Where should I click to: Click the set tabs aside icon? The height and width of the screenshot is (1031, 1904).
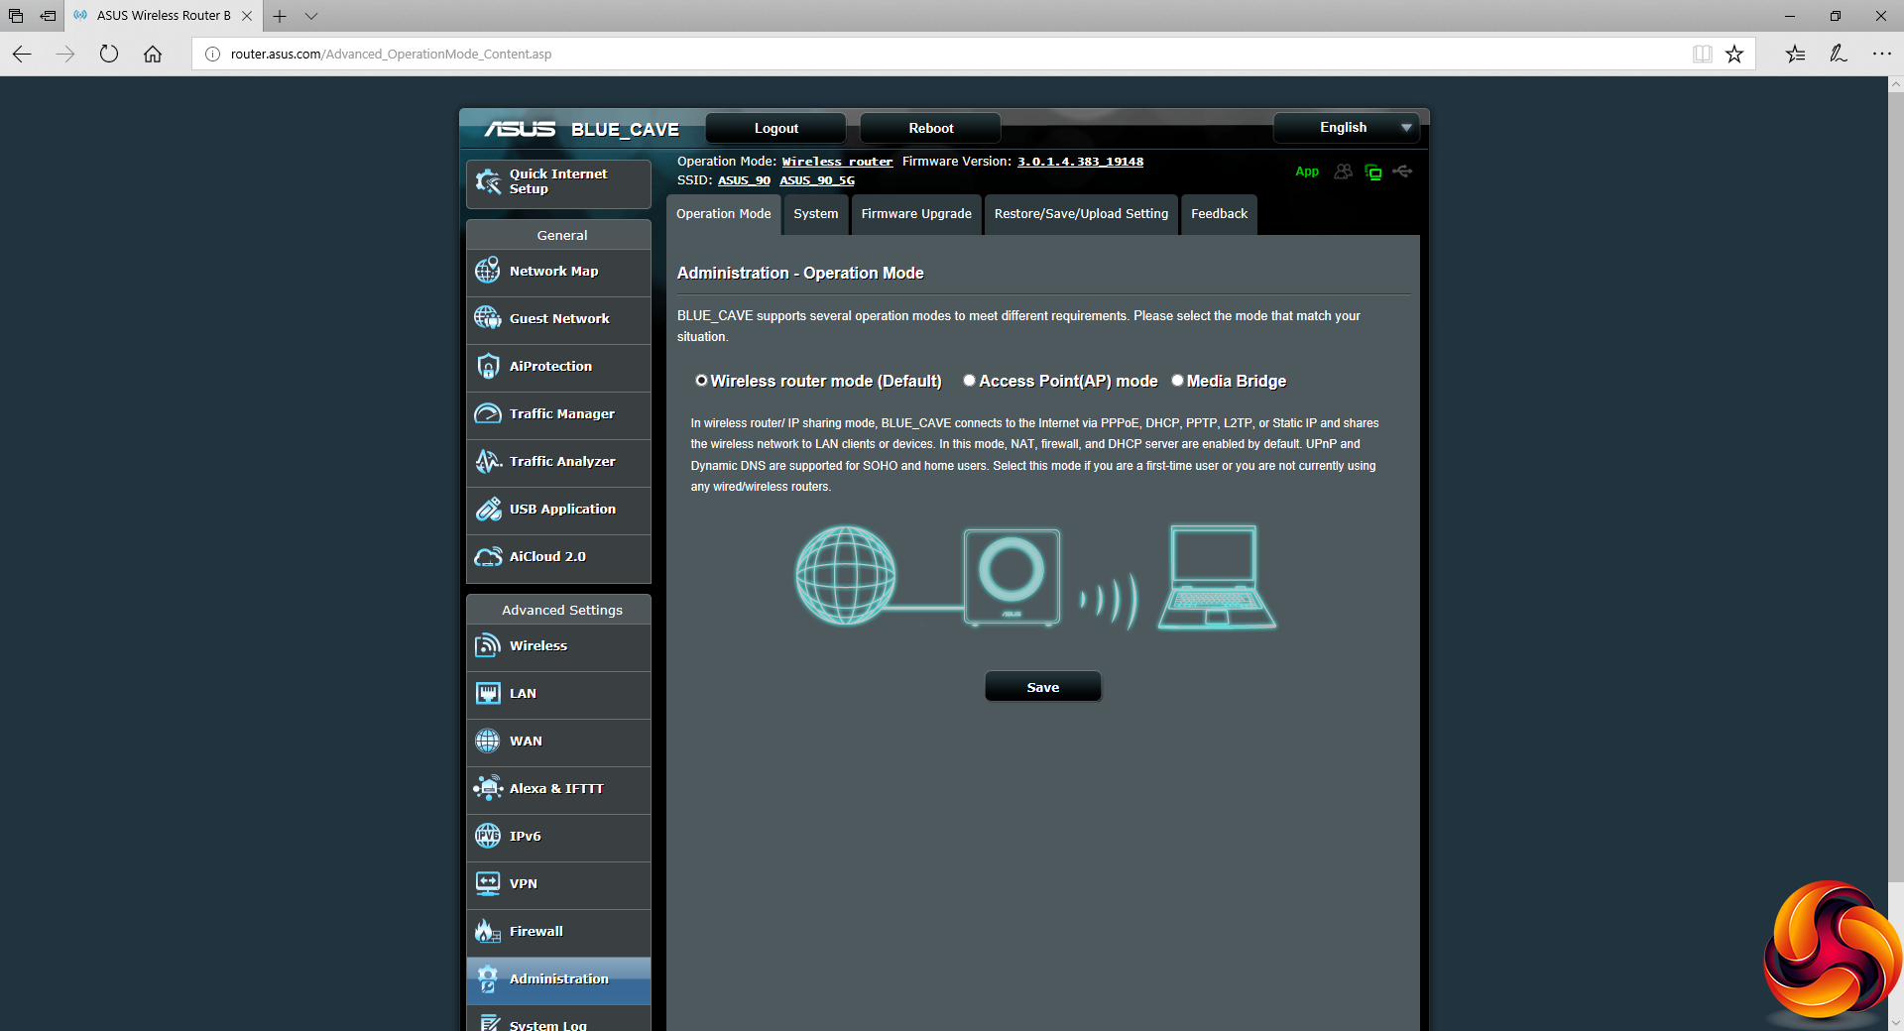click(x=48, y=16)
